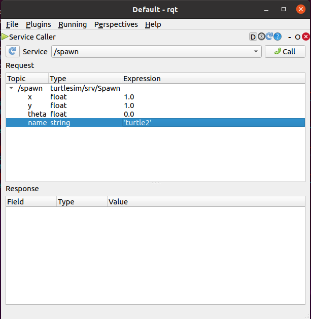Open plugin configuration gear icon
Viewport: 311px width, 319px height.
262,37
